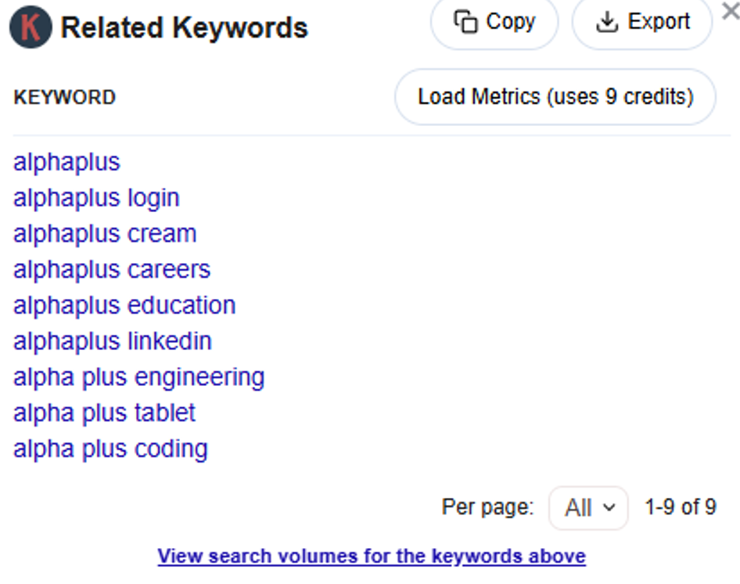Click the 'alphaplus careers' keyword
This screenshot has height=584, width=740.
(112, 270)
